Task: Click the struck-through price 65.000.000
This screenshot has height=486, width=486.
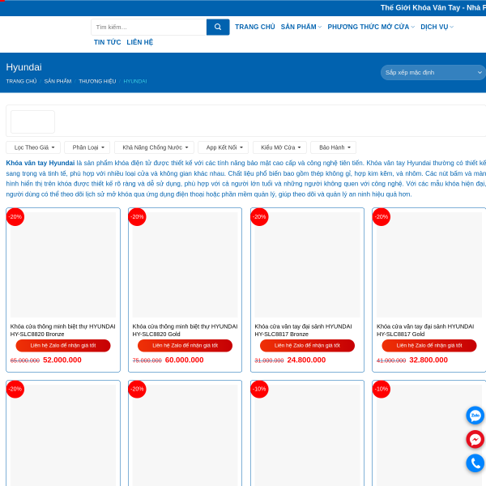Action: pos(25,360)
